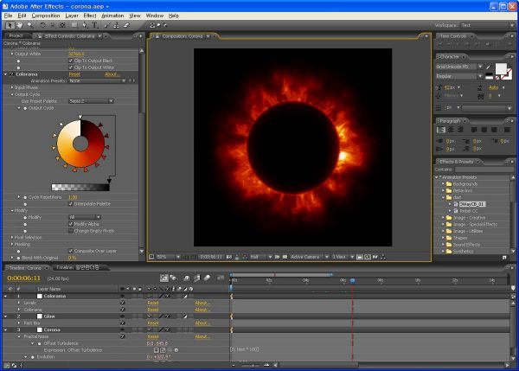
Task: Click the blue current-time indicator on timeline ruler
Action: tap(353, 281)
